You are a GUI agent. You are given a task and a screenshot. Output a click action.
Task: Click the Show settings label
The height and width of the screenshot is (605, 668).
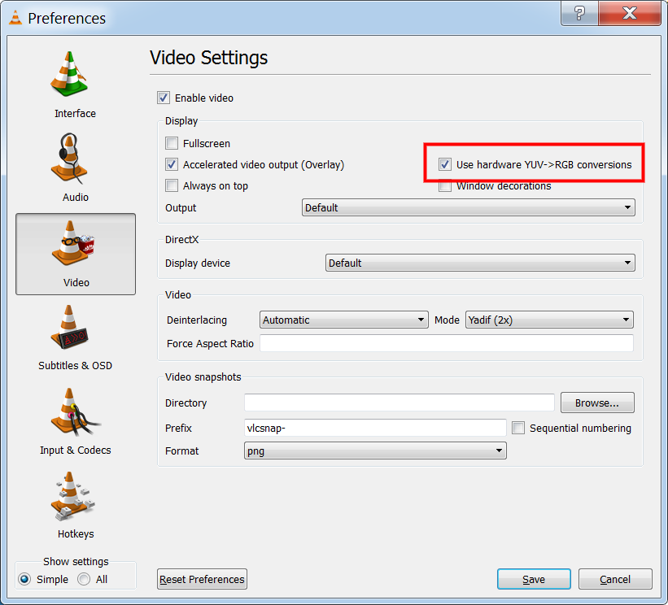pos(76,562)
